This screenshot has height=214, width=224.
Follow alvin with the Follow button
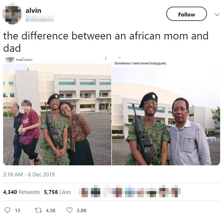(187, 14)
